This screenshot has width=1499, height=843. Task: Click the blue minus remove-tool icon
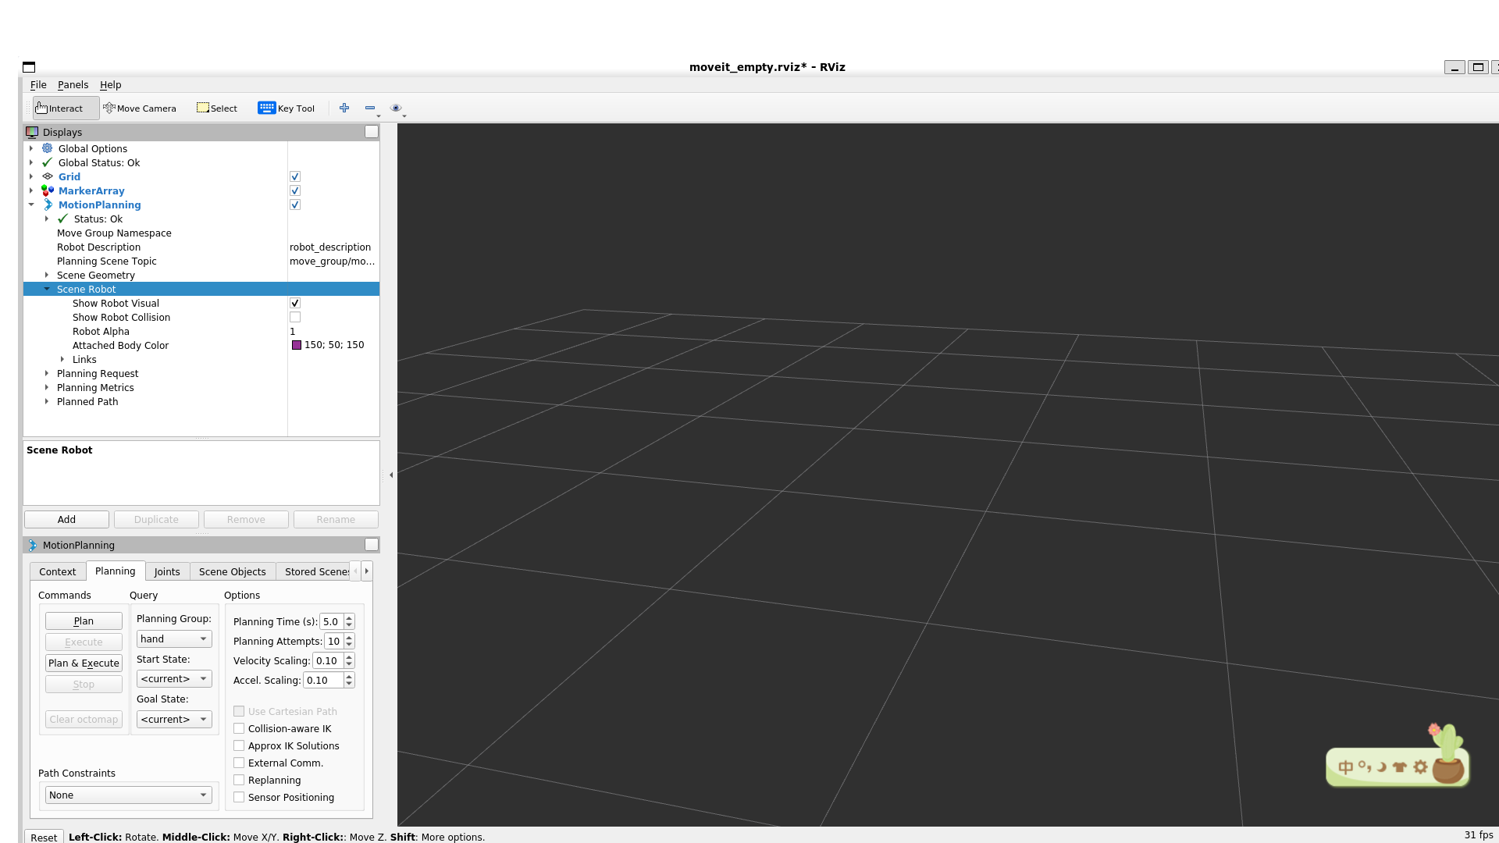[370, 108]
